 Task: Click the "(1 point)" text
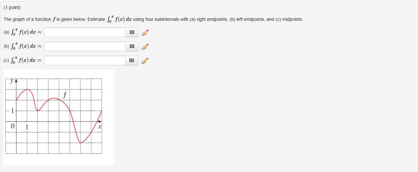[x=12, y=8]
